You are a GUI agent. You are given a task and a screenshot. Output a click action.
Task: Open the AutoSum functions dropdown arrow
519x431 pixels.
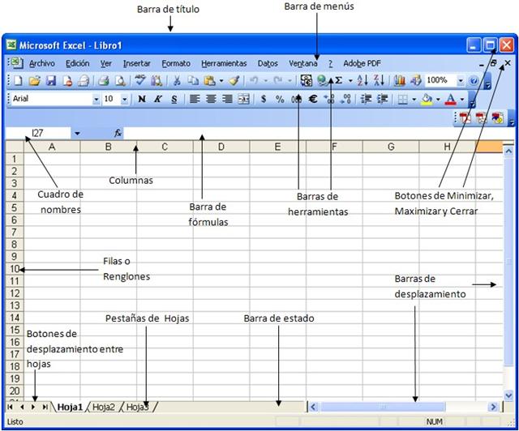click(x=350, y=81)
